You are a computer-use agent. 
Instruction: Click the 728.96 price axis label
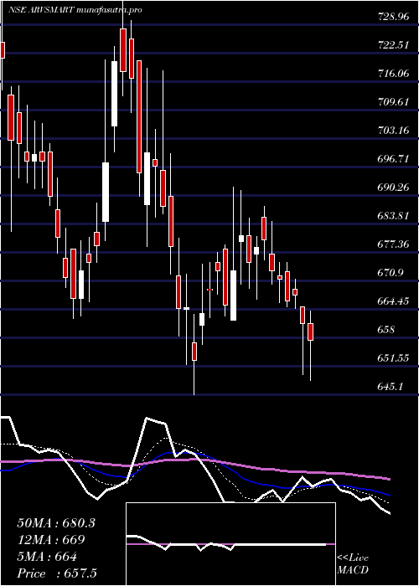(392, 17)
